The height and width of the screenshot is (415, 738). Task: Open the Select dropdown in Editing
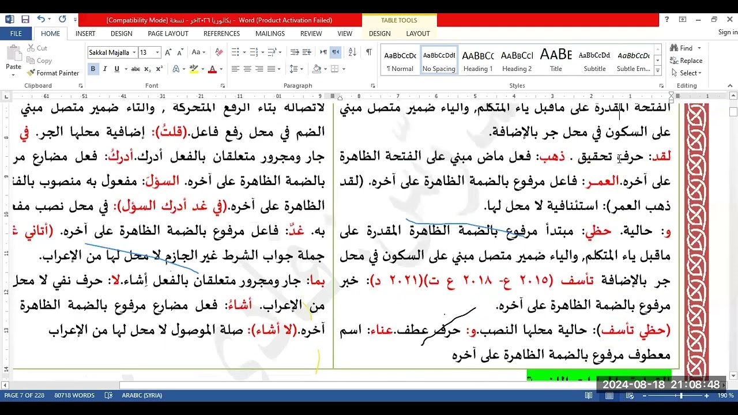coord(686,73)
